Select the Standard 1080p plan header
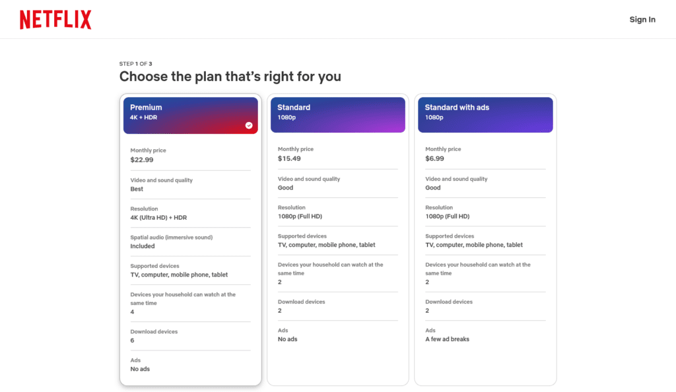The height and width of the screenshot is (392, 676). [337, 115]
